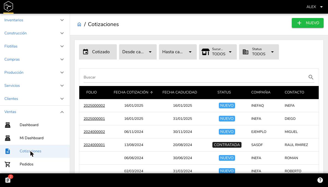Click date 13/08/2024 cell

(x=134, y=145)
